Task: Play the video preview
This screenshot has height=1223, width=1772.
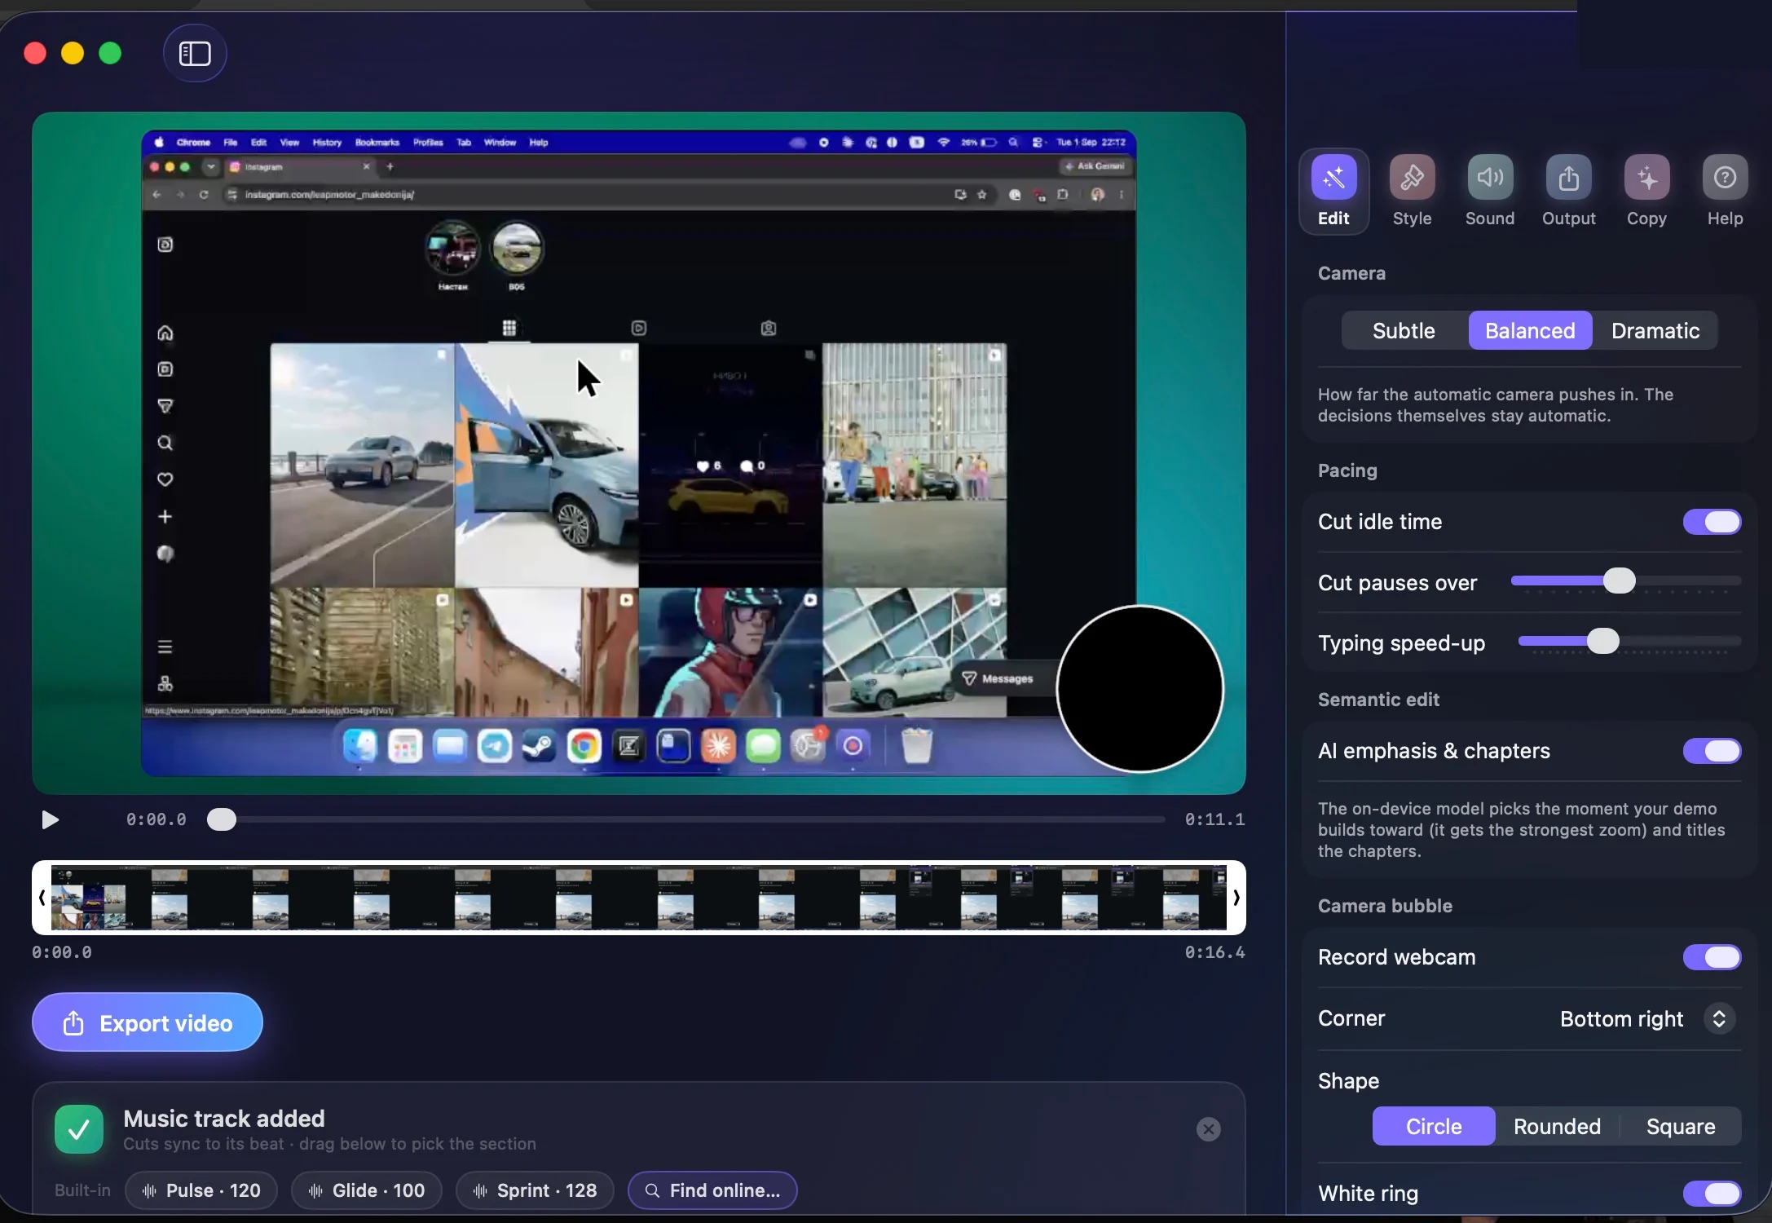Action: (x=50, y=819)
